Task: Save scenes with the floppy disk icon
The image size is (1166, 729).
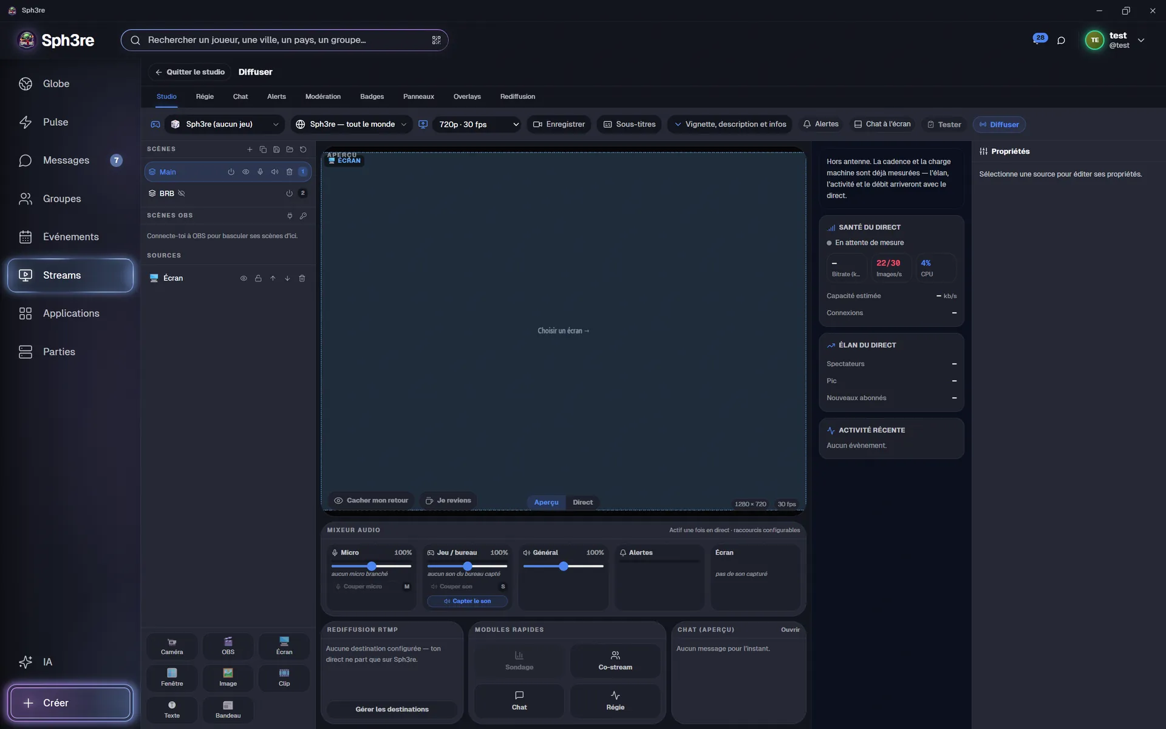Action: click(276, 149)
